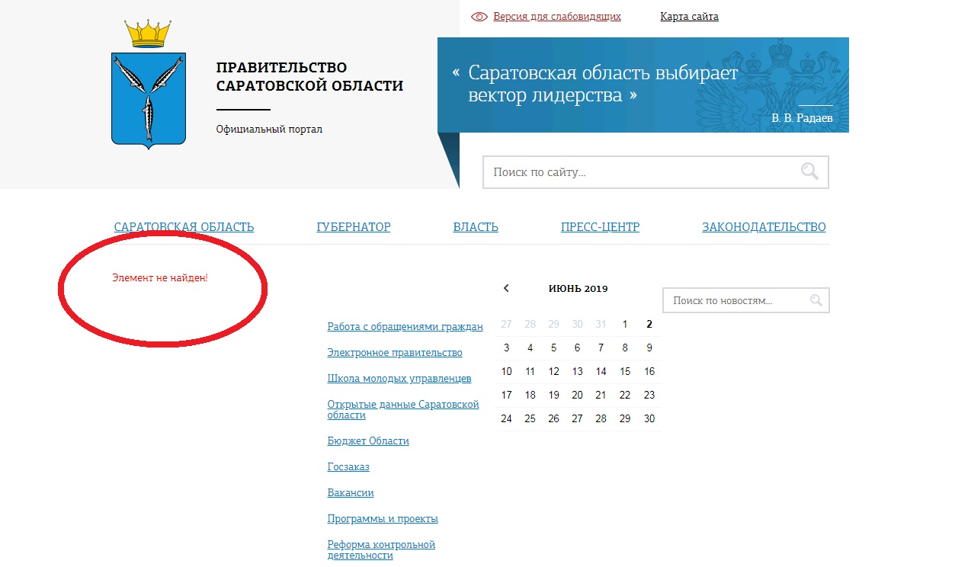The image size is (955, 567).
Task: Go to previous month in calendar
Action: click(x=506, y=289)
